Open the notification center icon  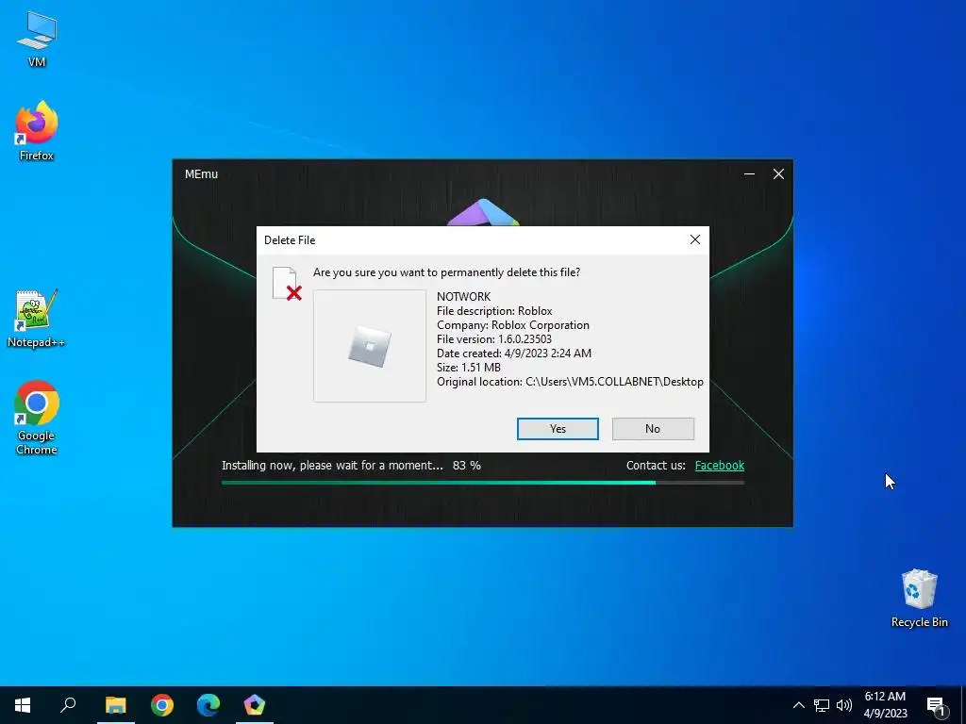pyautogui.click(x=936, y=706)
